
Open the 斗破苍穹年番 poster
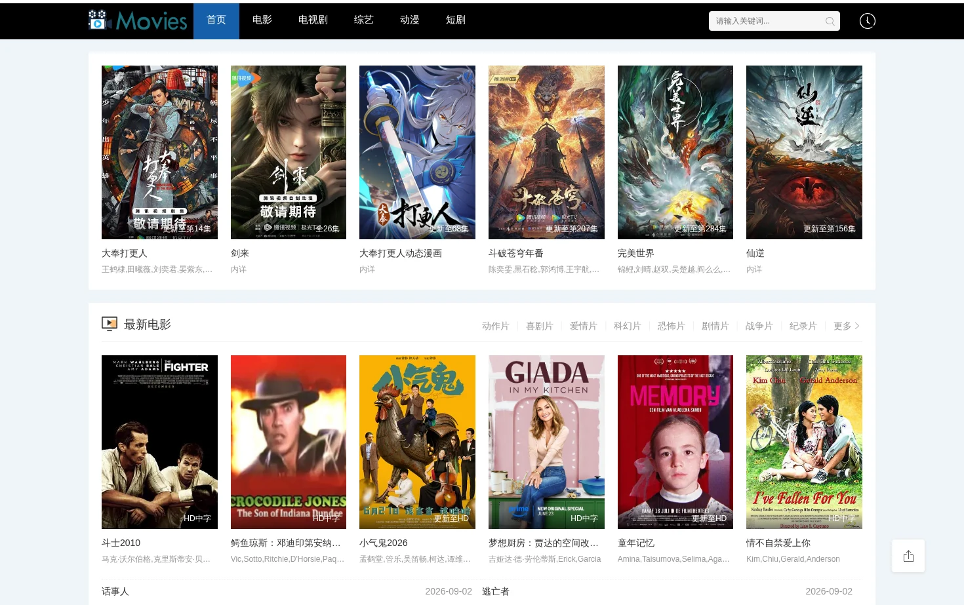click(546, 152)
